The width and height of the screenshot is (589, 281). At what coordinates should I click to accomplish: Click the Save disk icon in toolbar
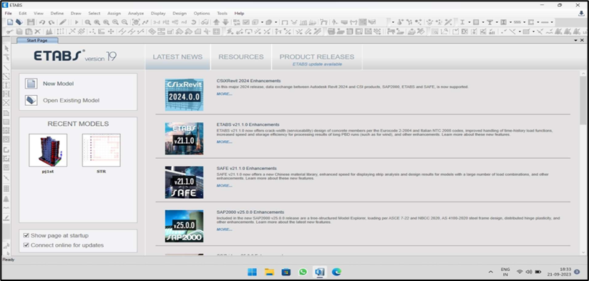pos(31,22)
